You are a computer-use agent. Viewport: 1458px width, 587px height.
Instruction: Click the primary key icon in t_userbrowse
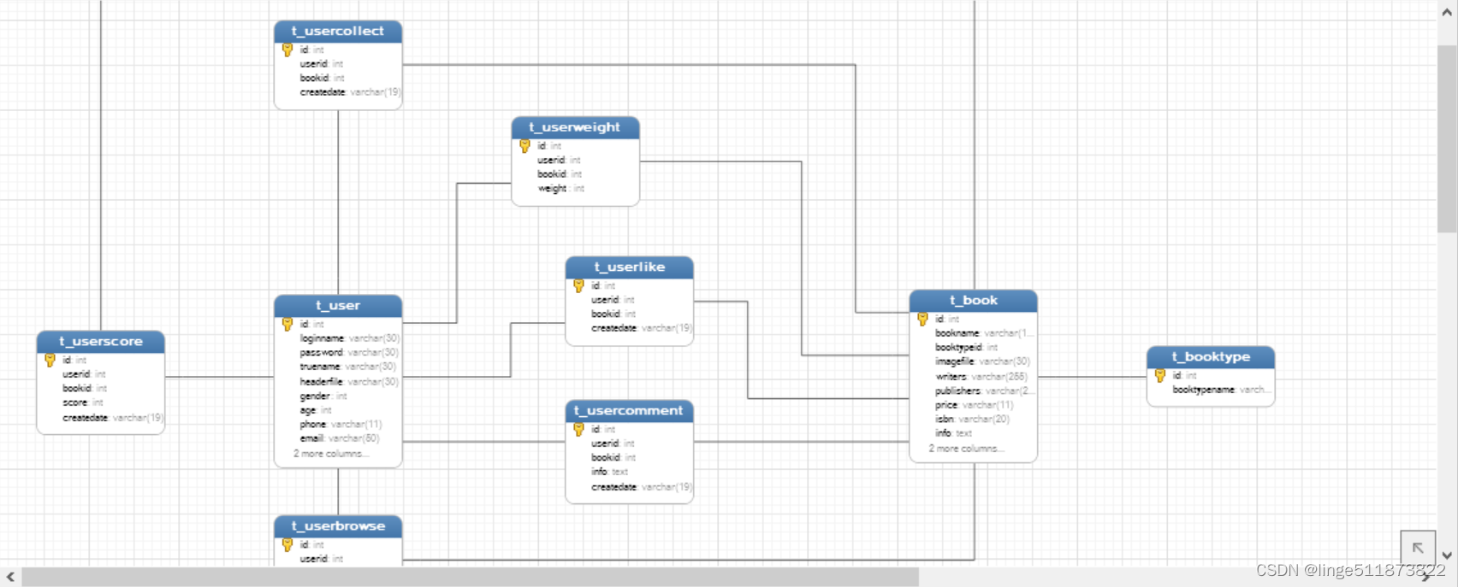[287, 545]
